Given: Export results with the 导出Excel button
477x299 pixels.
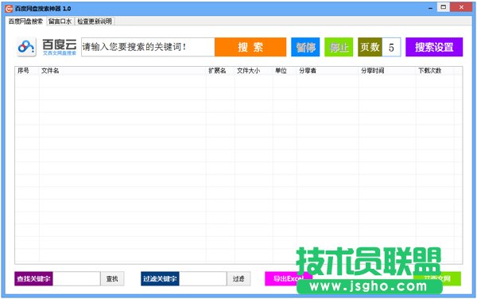Looking at the screenshot, I should click(288, 278).
